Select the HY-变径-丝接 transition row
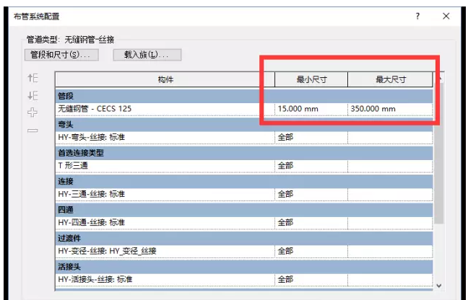The width and height of the screenshot is (468, 300). (x=165, y=250)
